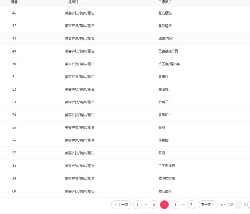
Task: Select row 53 with 扩香石
Action: (x=125, y=102)
